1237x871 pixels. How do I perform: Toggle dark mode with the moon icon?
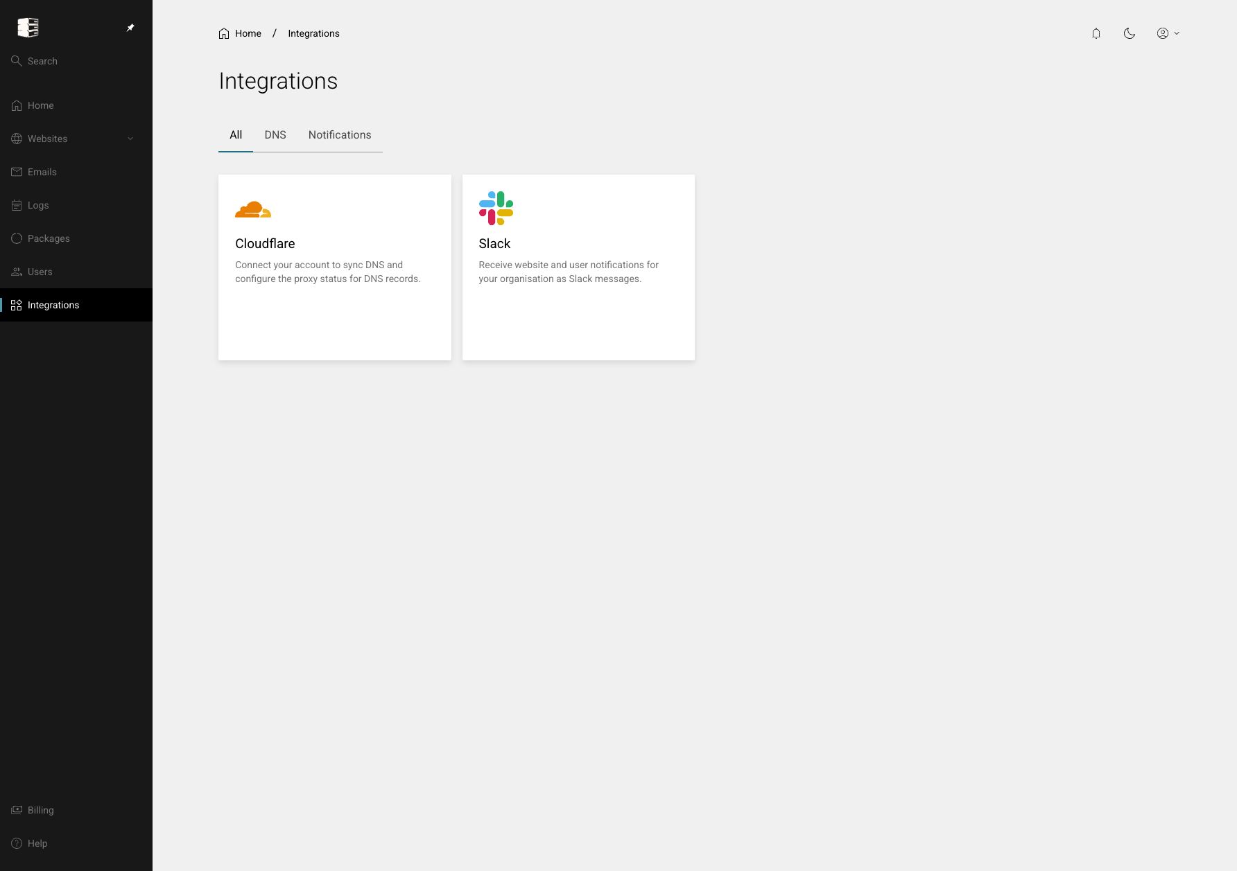(1130, 33)
